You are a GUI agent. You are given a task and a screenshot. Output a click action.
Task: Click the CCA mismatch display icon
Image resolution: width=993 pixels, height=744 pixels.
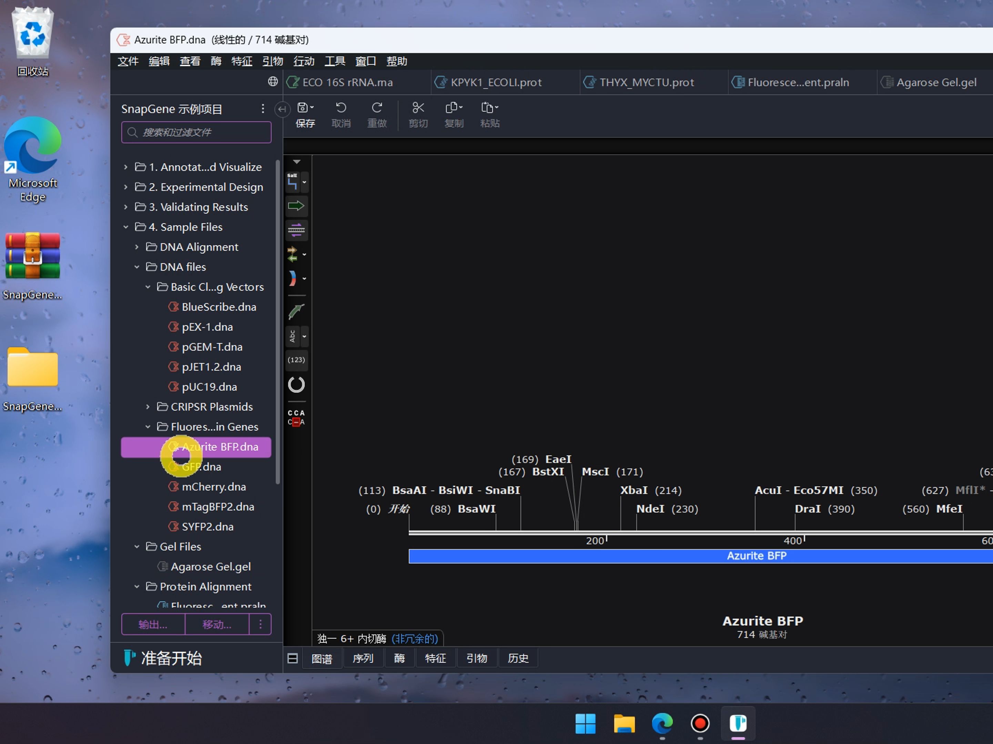(x=296, y=417)
